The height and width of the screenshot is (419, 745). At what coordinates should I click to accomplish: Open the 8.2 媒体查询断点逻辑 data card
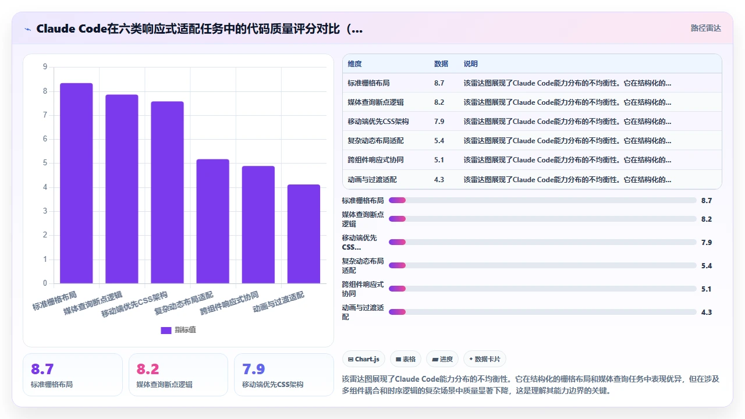(x=178, y=375)
